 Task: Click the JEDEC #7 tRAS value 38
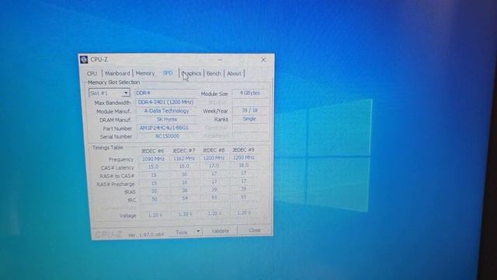[x=185, y=190]
